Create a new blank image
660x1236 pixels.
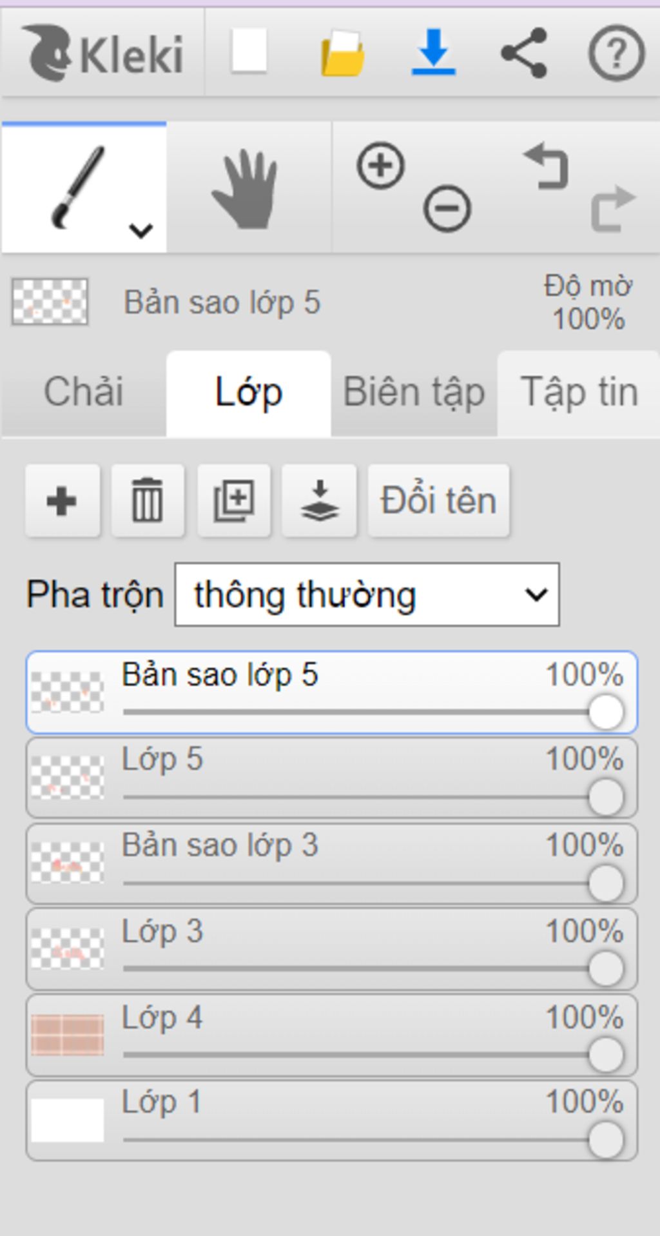pos(249,50)
